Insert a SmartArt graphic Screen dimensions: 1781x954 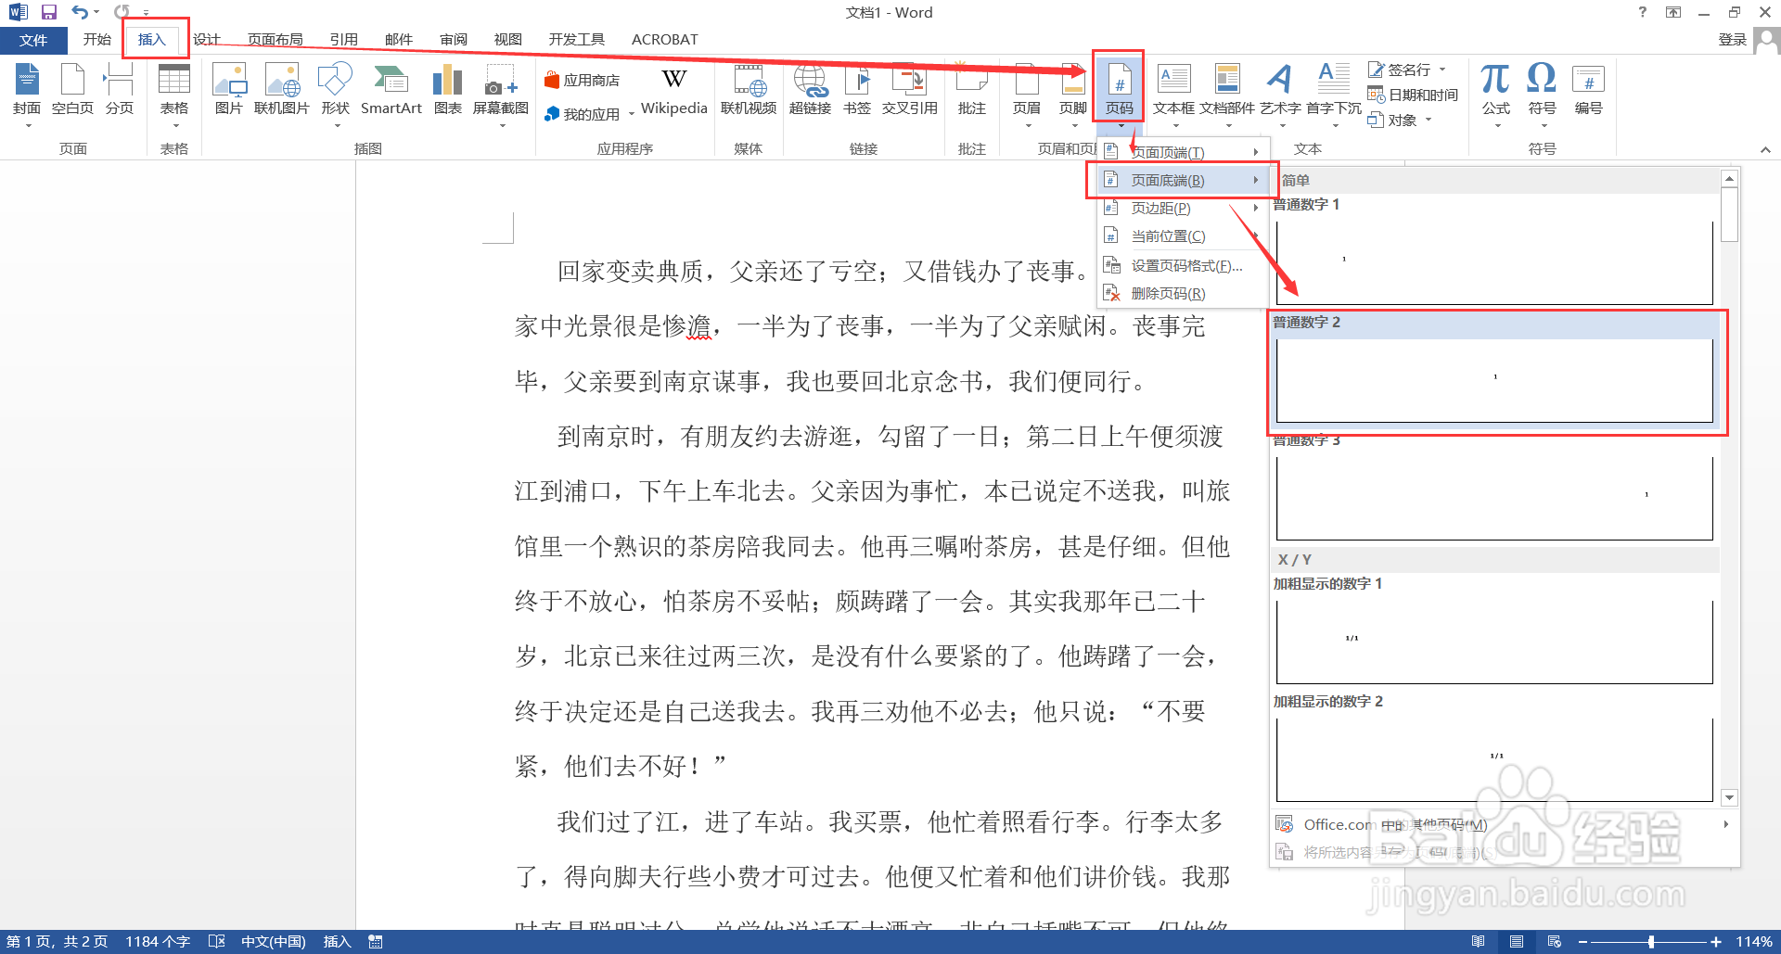pyautogui.click(x=391, y=91)
